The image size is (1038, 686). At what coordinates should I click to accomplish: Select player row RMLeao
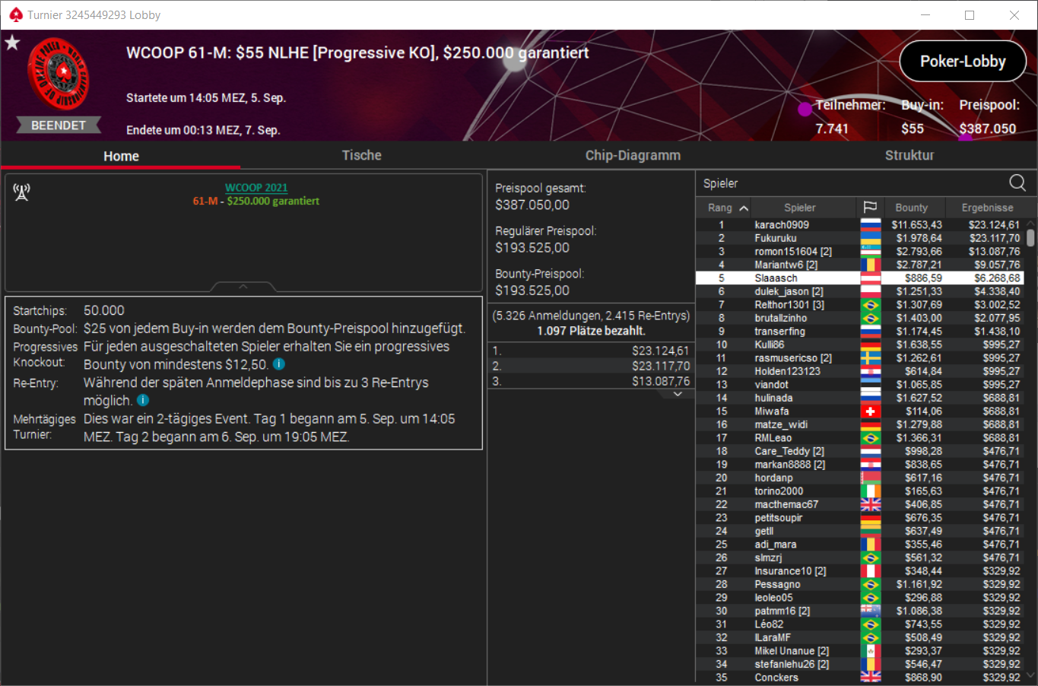tap(859, 438)
